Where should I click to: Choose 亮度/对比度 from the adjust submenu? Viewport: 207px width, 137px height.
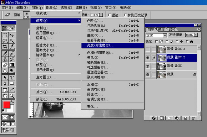113,45
